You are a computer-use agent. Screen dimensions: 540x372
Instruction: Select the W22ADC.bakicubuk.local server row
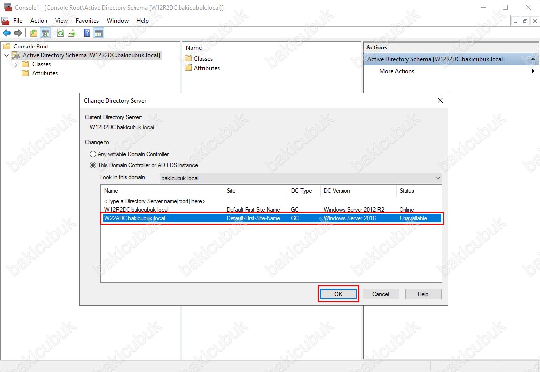pyautogui.click(x=271, y=218)
